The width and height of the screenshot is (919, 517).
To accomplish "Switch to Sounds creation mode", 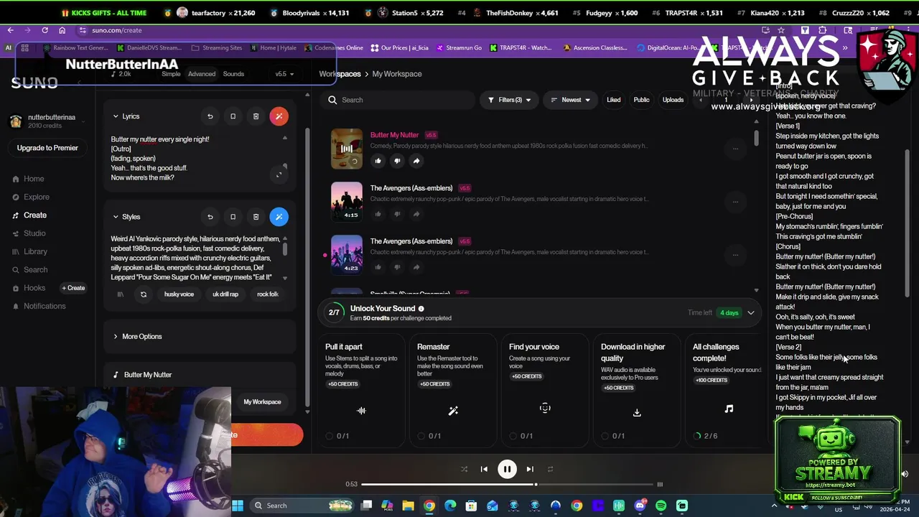I will tap(233, 74).
